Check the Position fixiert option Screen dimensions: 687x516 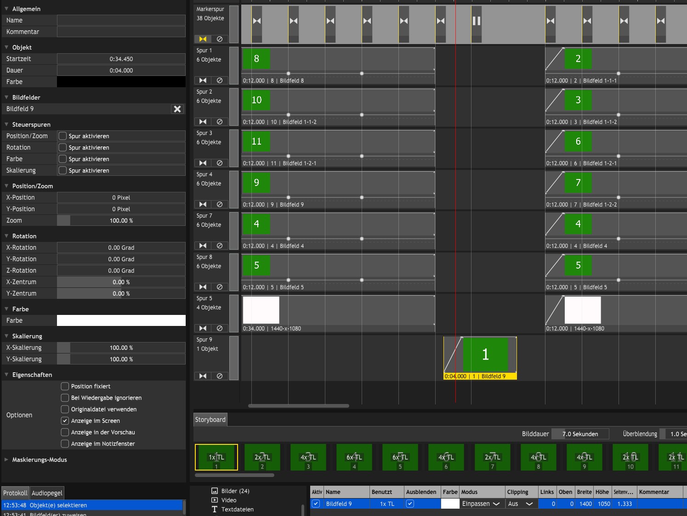[x=65, y=386]
